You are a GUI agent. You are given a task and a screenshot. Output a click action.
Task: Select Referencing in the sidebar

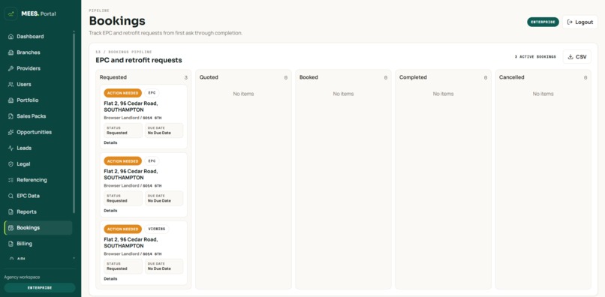[x=38, y=180]
